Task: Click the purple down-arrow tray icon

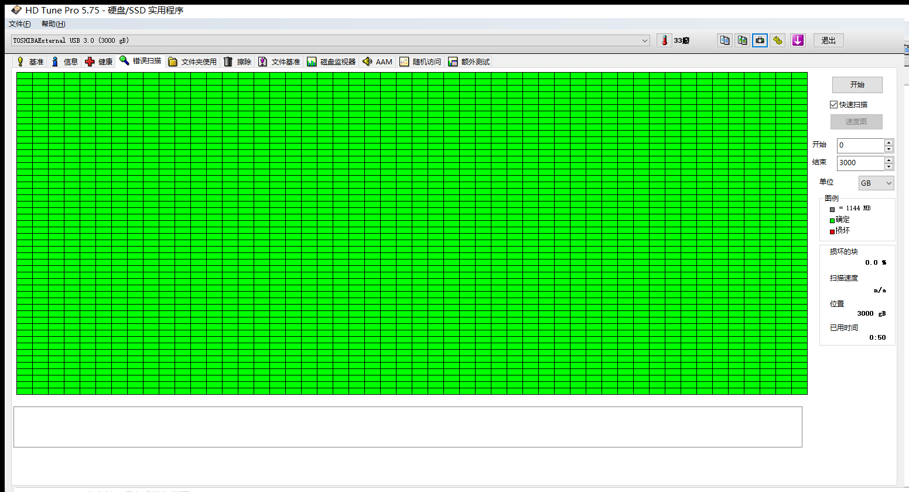Action: 798,40
